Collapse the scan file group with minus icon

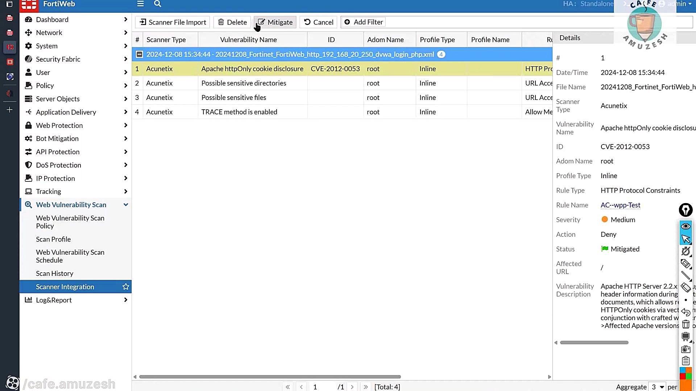coord(139,54)
